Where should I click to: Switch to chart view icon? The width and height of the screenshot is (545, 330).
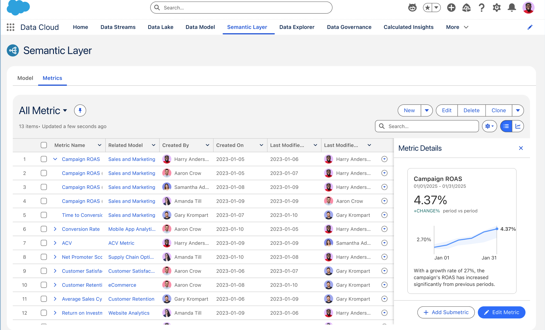click(518, 126)
